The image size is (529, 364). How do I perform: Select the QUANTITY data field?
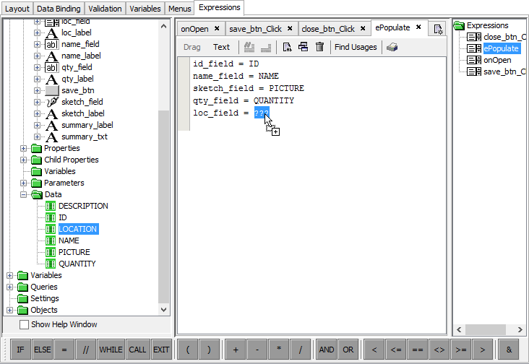[x=77, y=264]
